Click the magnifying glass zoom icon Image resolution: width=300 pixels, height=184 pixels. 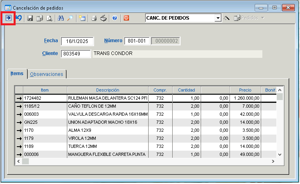pyautogui.click(x=70, y=18)
